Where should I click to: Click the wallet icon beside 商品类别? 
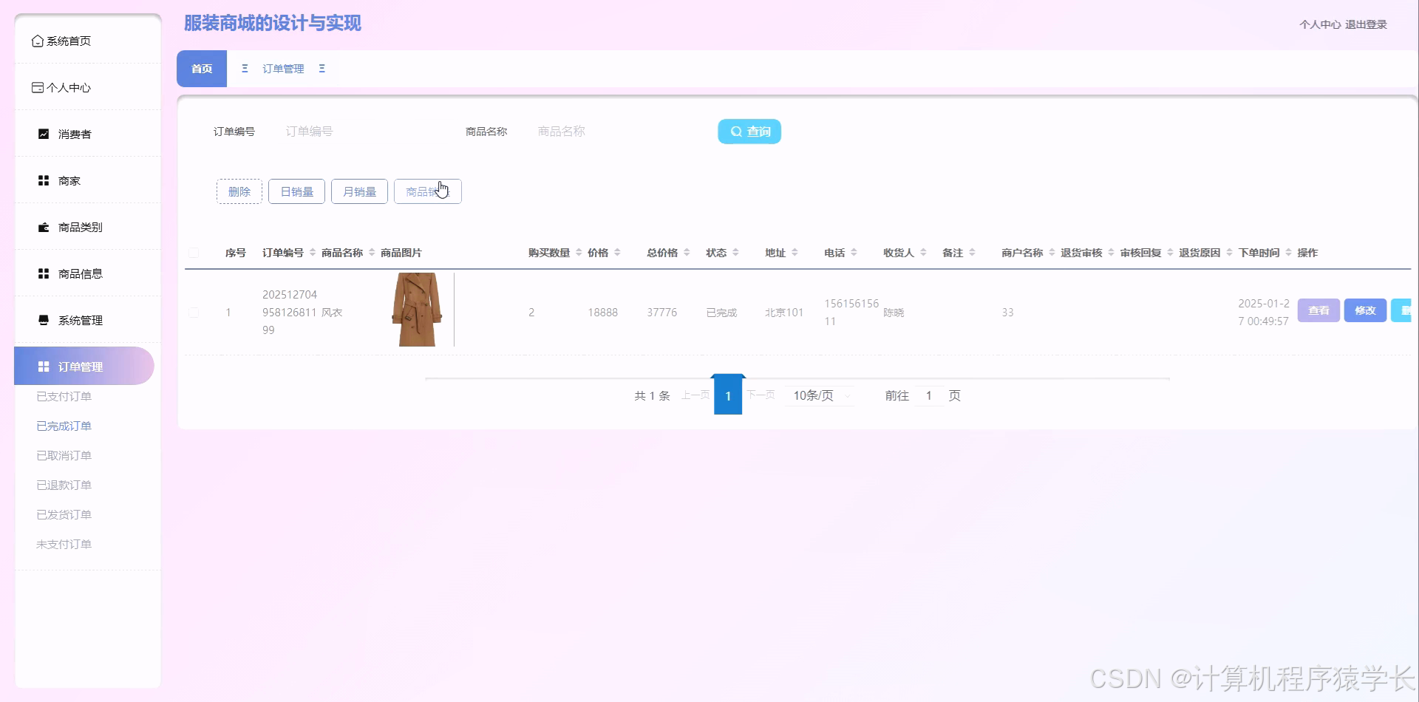[x=44, y=228]
